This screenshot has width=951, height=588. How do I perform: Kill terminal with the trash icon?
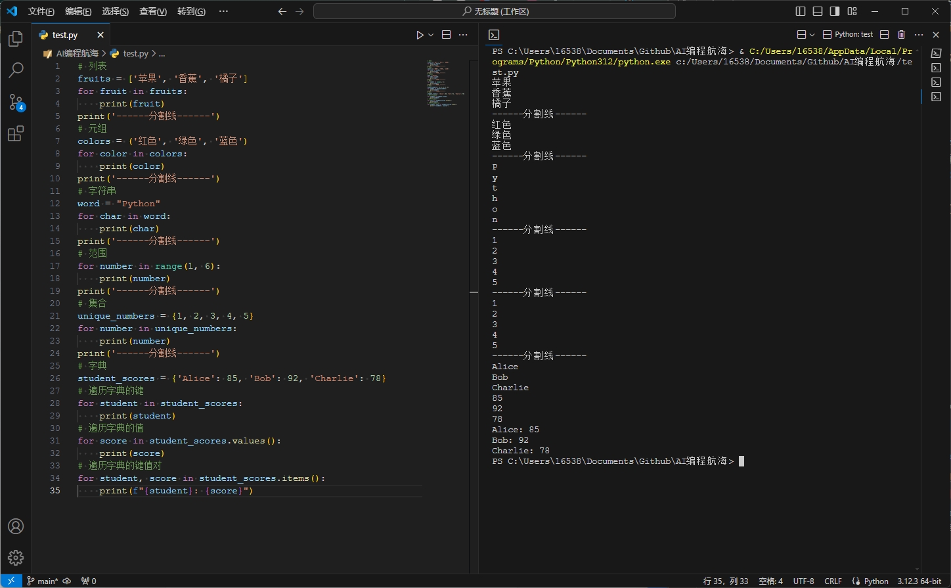click(901, 35)
